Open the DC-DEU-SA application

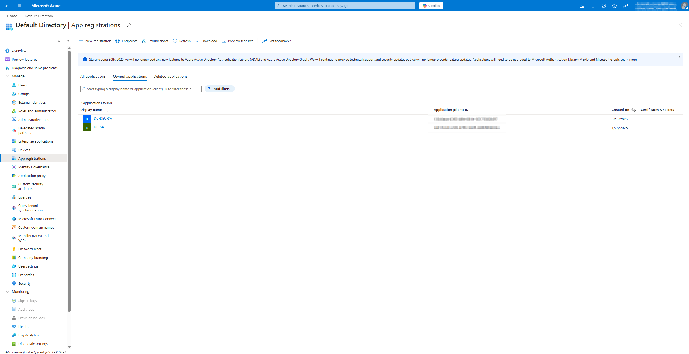click(103, 119)
